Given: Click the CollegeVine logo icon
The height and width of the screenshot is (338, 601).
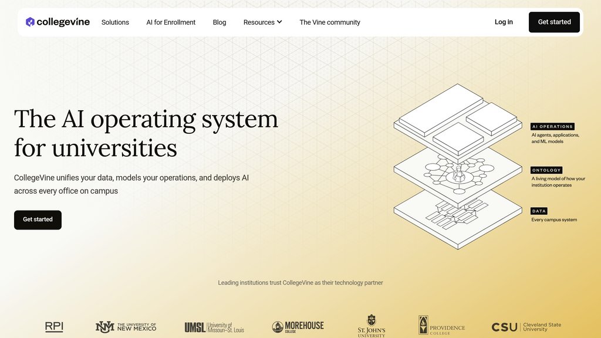Looking at the screenshot, I should pyautogui.click(x=31, y=22).
